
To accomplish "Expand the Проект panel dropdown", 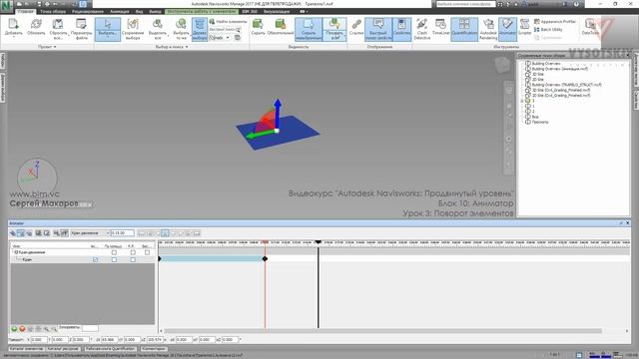I will pos(47,47).
